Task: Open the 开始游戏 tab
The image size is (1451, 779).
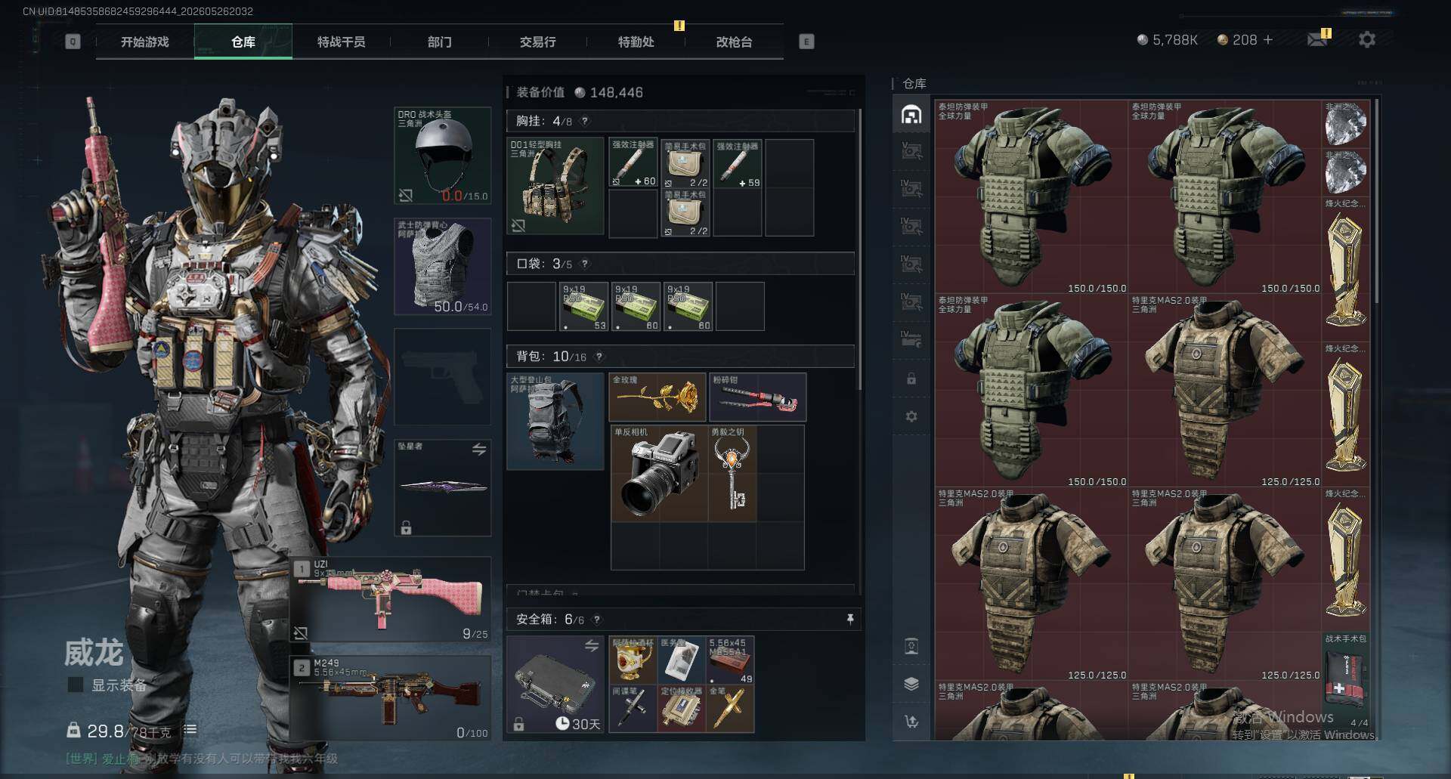Action: tap(144, 42)
